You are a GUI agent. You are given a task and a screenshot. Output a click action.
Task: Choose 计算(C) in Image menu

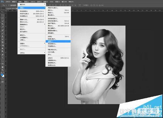(32, 40)
